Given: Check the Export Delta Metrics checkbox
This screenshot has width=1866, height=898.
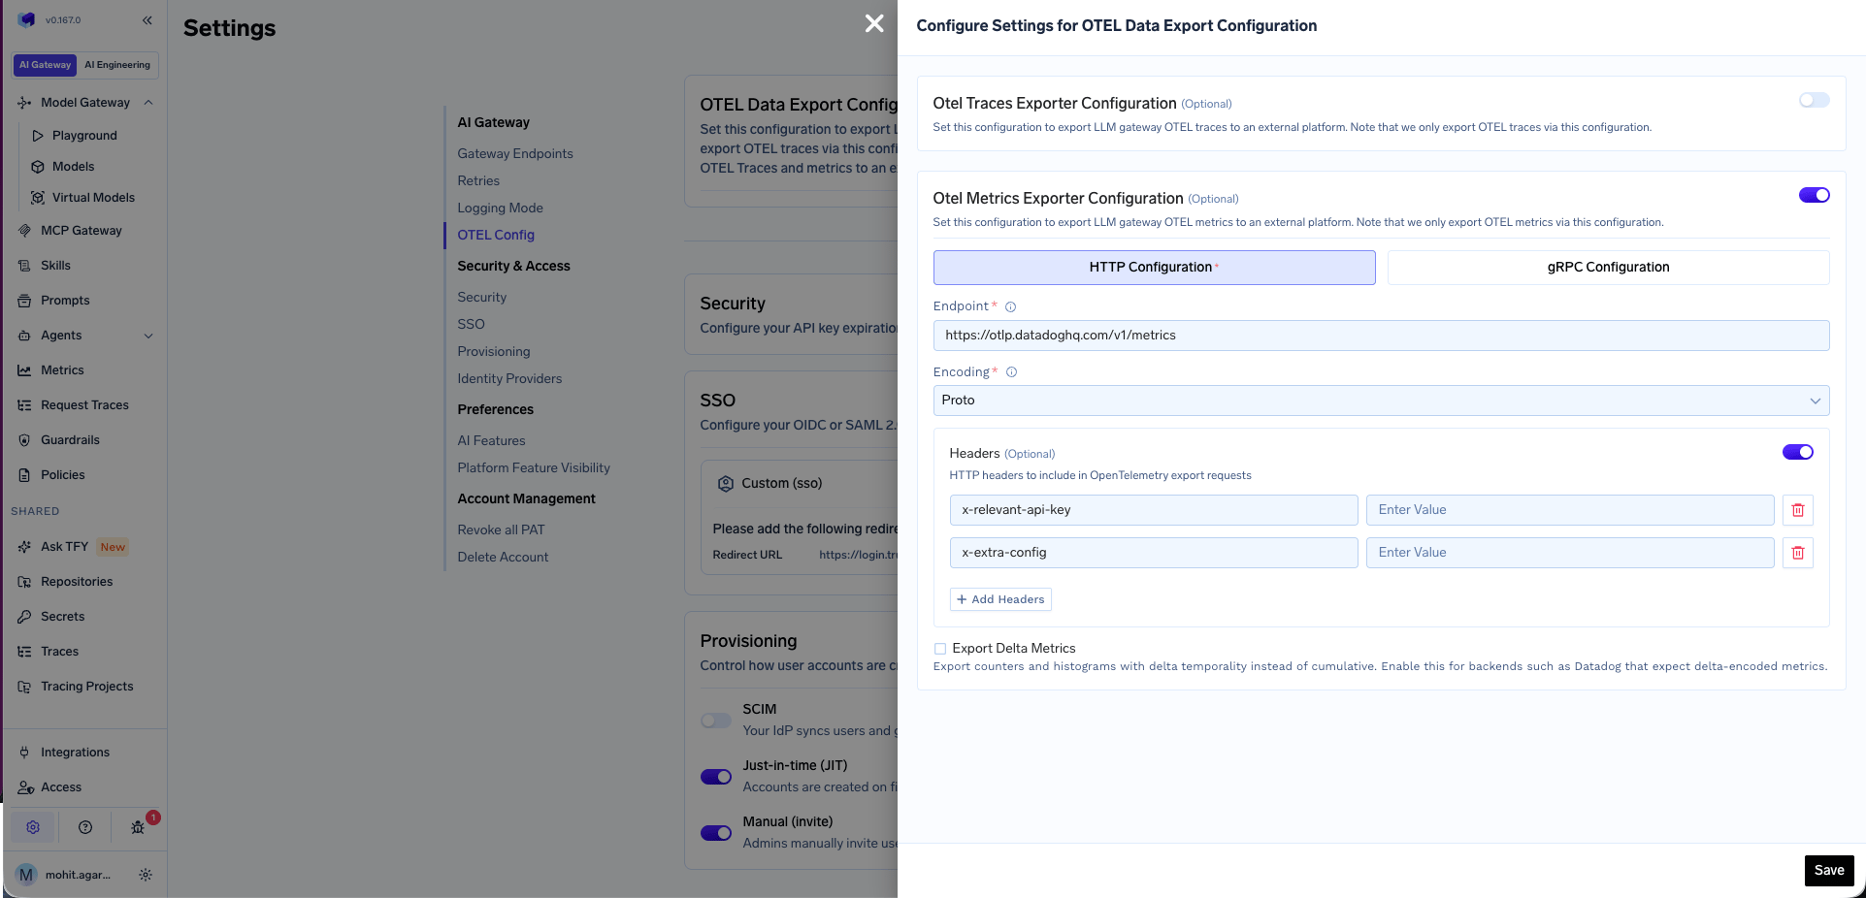Looking at the screenshot, I should [940, 649].
